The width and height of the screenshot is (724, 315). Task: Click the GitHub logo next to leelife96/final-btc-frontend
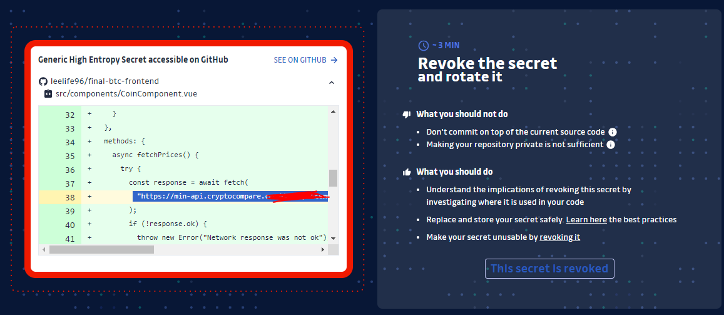[x=43, y=81]
